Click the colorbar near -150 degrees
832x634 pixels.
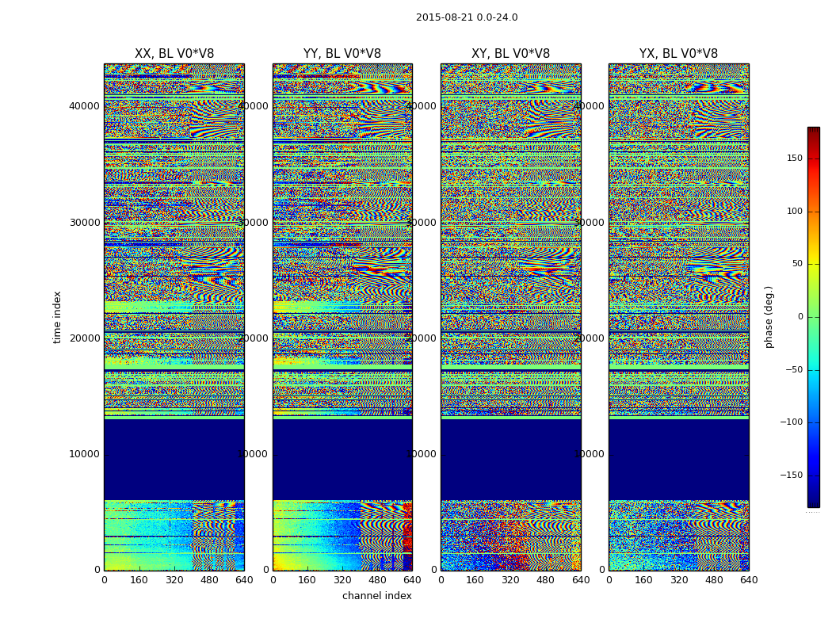tap(814, 475)
